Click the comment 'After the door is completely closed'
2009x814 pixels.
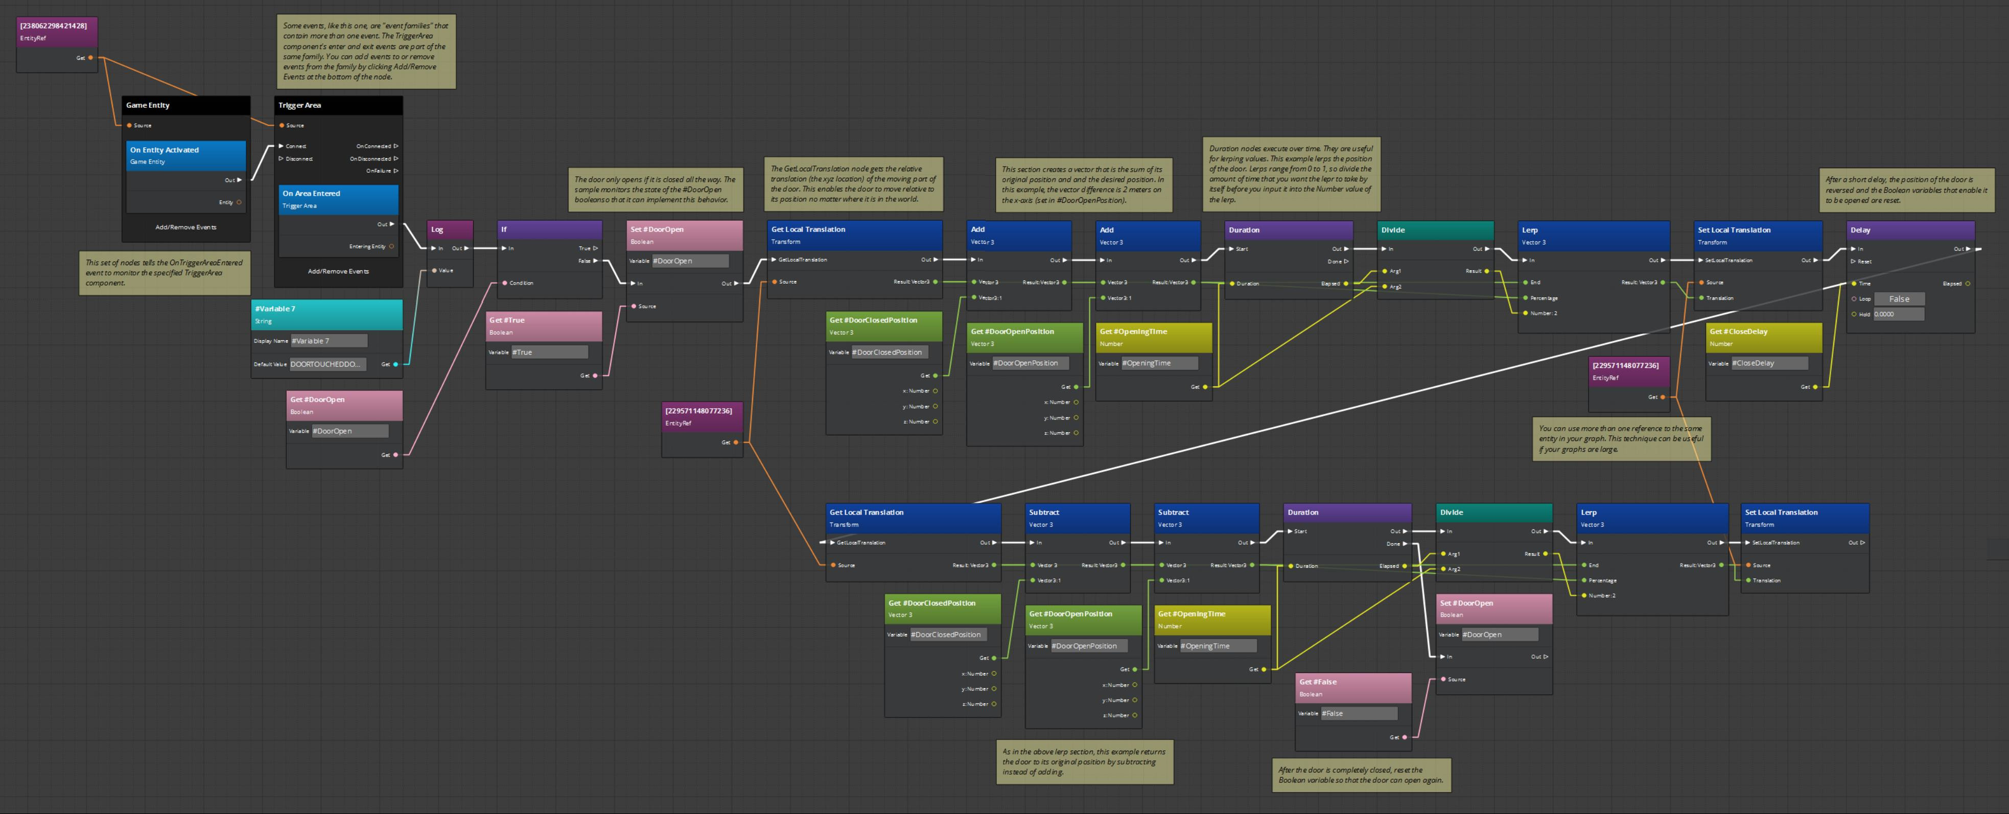click(1361, 775)
